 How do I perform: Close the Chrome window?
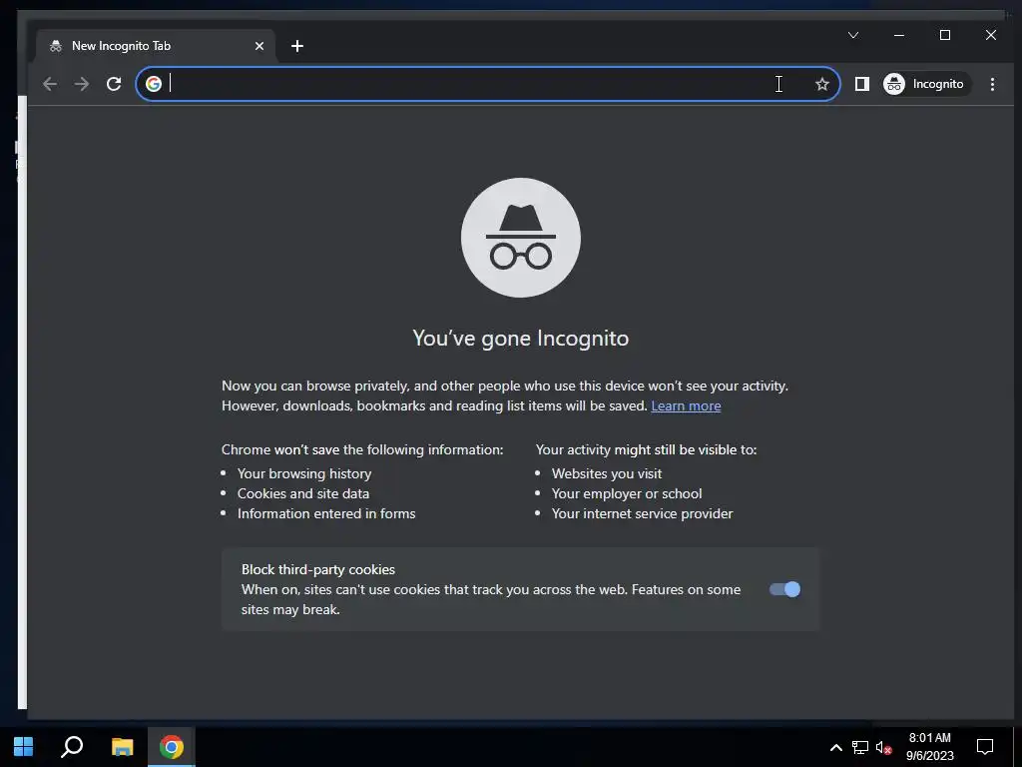point(991,35)
